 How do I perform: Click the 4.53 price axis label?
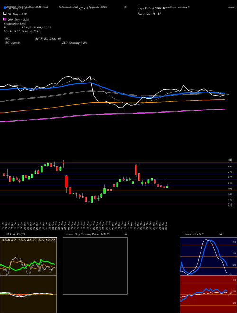229,194
